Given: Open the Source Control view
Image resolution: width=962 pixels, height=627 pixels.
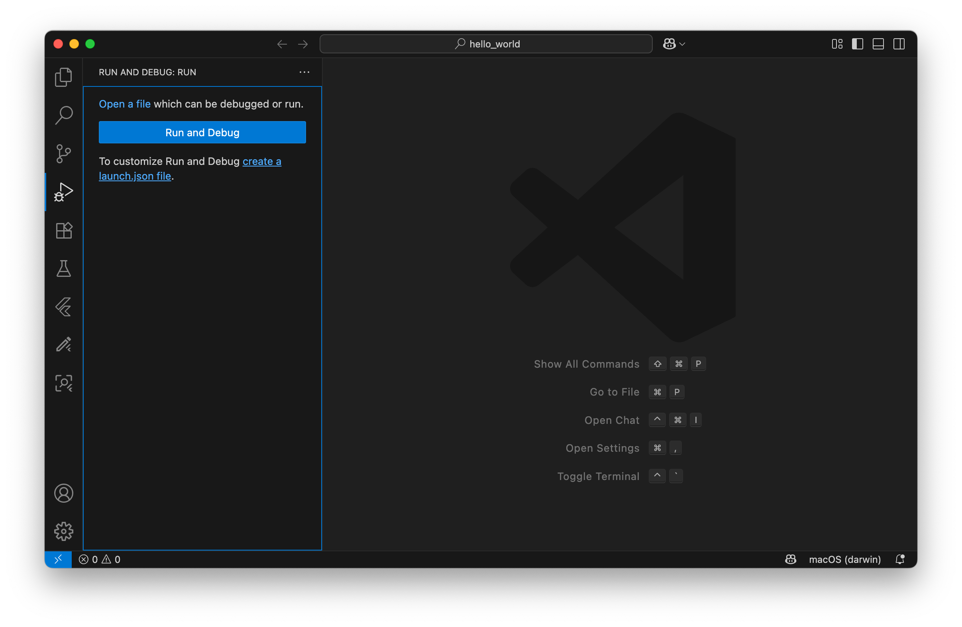Looking at the screenshot, I should 63,153.
